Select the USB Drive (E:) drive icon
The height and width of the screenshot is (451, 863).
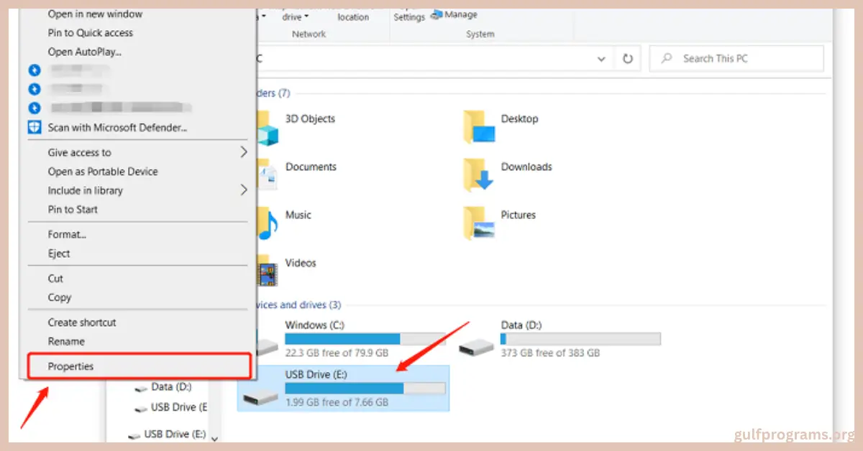tap(260, 396)
